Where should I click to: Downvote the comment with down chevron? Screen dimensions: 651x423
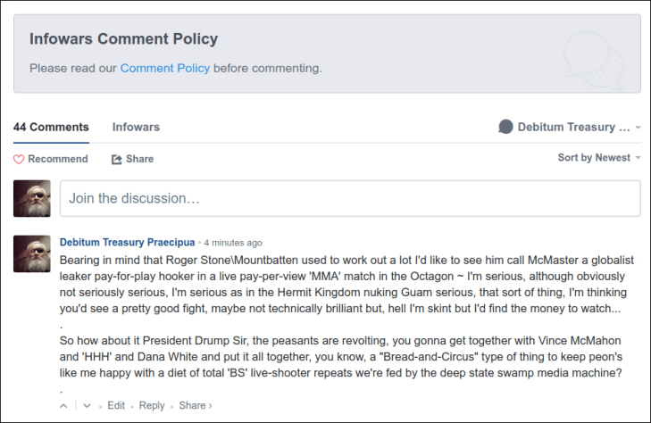tap(87, 406)
